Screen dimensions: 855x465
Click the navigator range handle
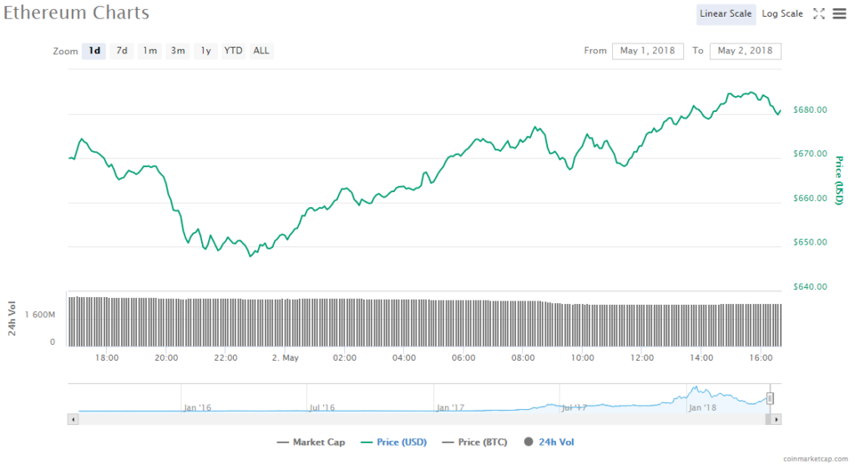(x=771, y=398)
